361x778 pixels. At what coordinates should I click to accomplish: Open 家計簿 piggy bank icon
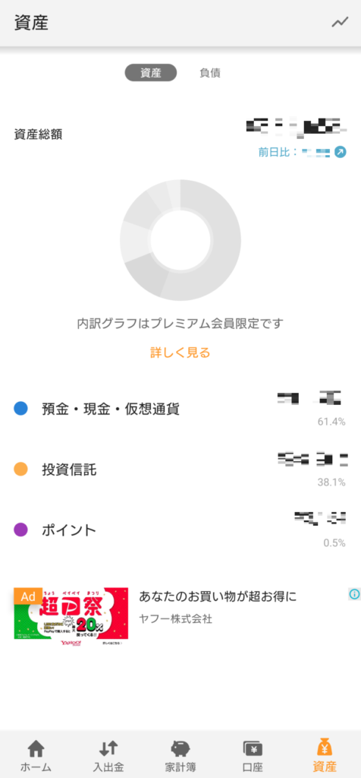click(x=180, y=748)
